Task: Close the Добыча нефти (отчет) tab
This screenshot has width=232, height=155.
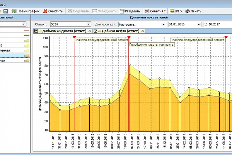Action: click(142, 31)
